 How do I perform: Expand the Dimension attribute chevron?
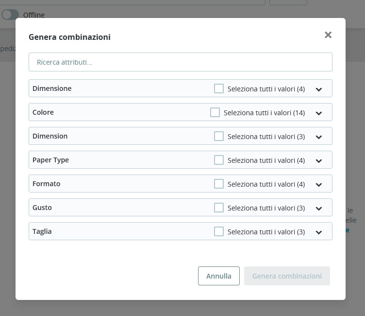click(319, 137)
